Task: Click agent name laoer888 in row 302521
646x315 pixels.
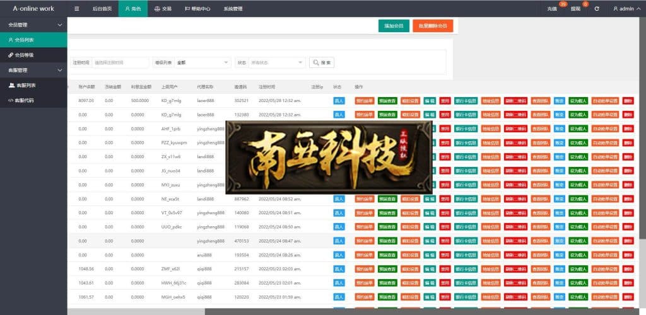Action: pyautogui.click(x=205, y=101)
